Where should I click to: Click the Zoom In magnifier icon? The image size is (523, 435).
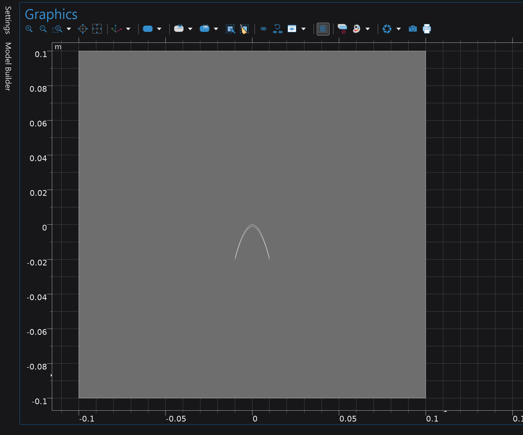pos(29,29)
